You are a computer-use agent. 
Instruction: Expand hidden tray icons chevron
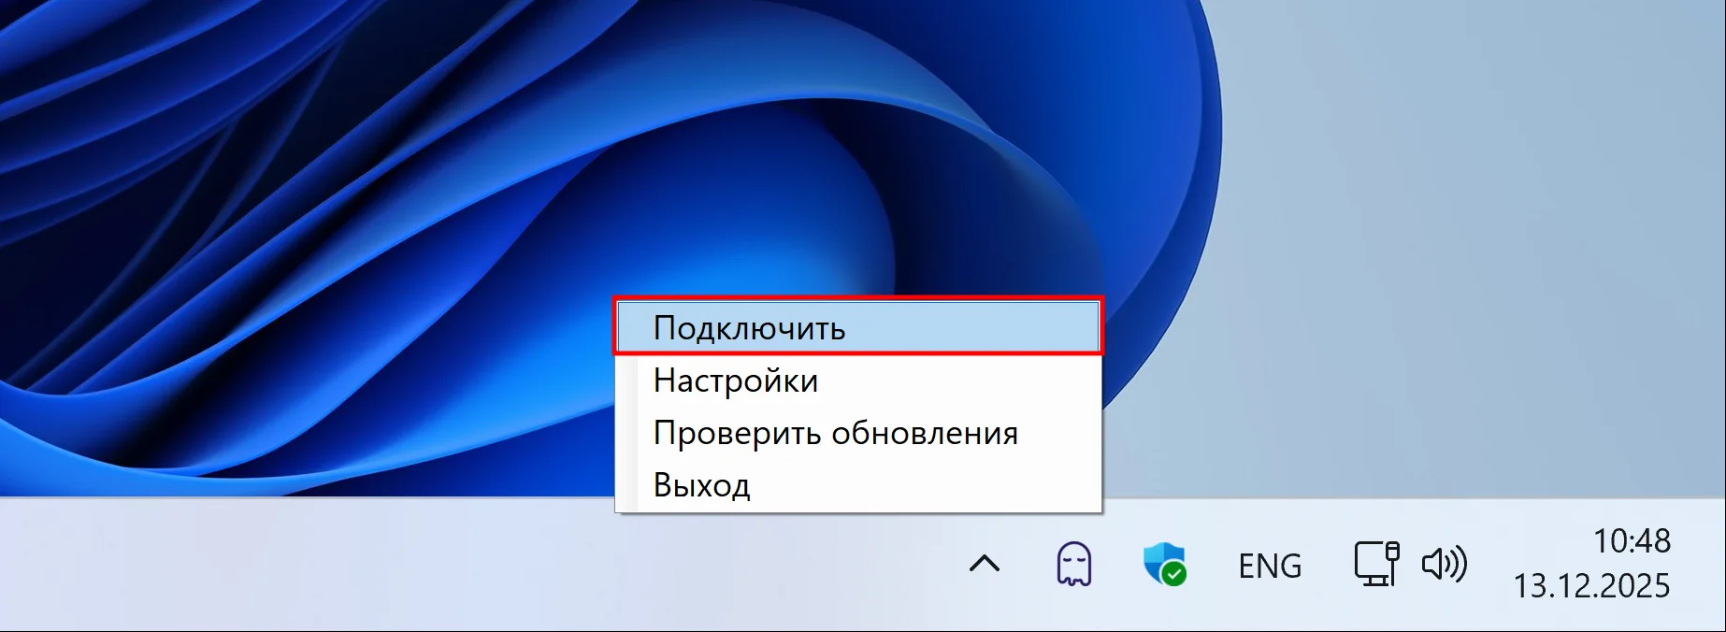pos(984,564)
